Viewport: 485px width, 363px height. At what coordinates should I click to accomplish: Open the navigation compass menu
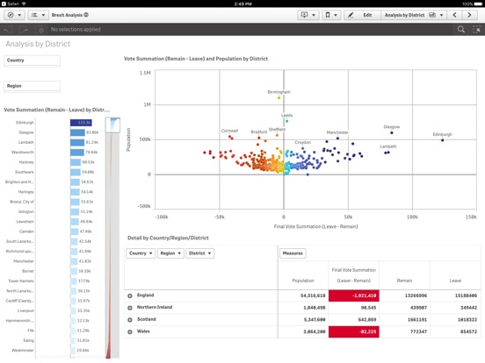(x=14, y=15)
